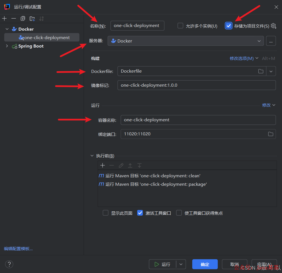Screen dimensions: 282x273
Task: Uncheck 存储为项目文件 checkbox
Action: click(228, 26)
